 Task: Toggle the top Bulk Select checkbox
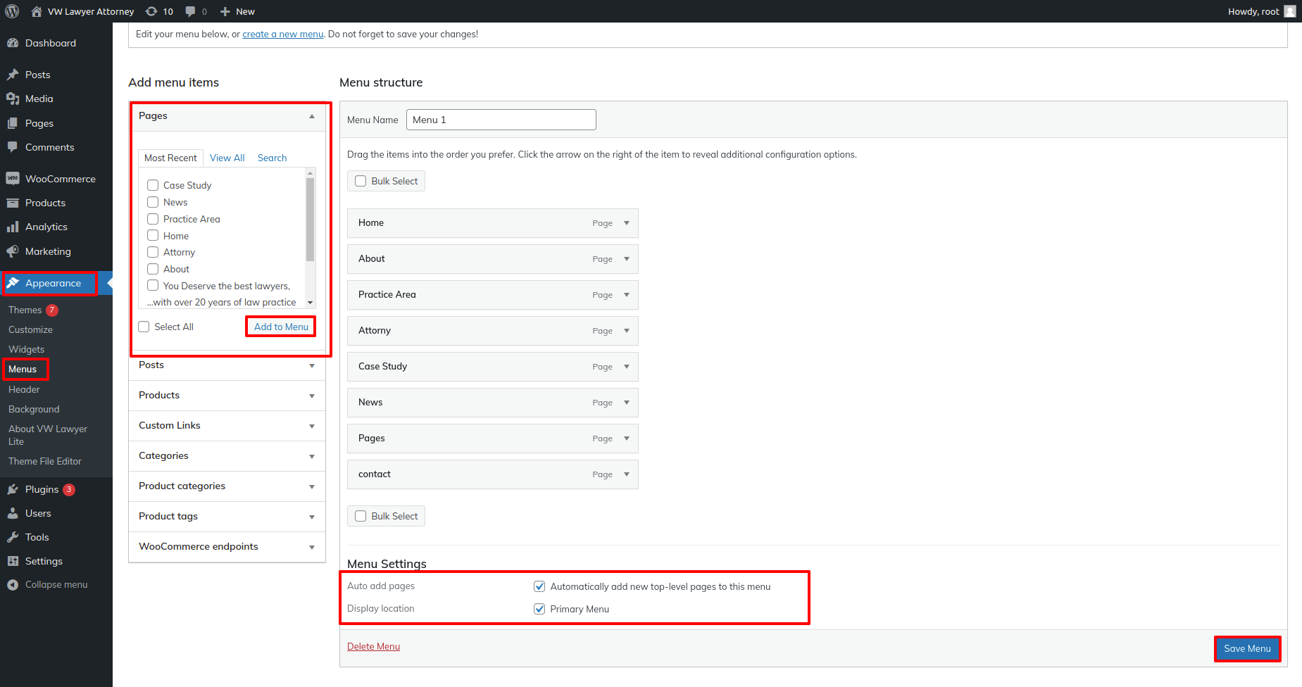click(361, 181)
